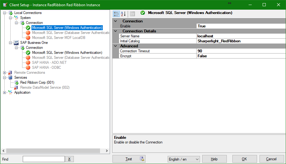Click the Server Name value localhost

click(241, 36)
